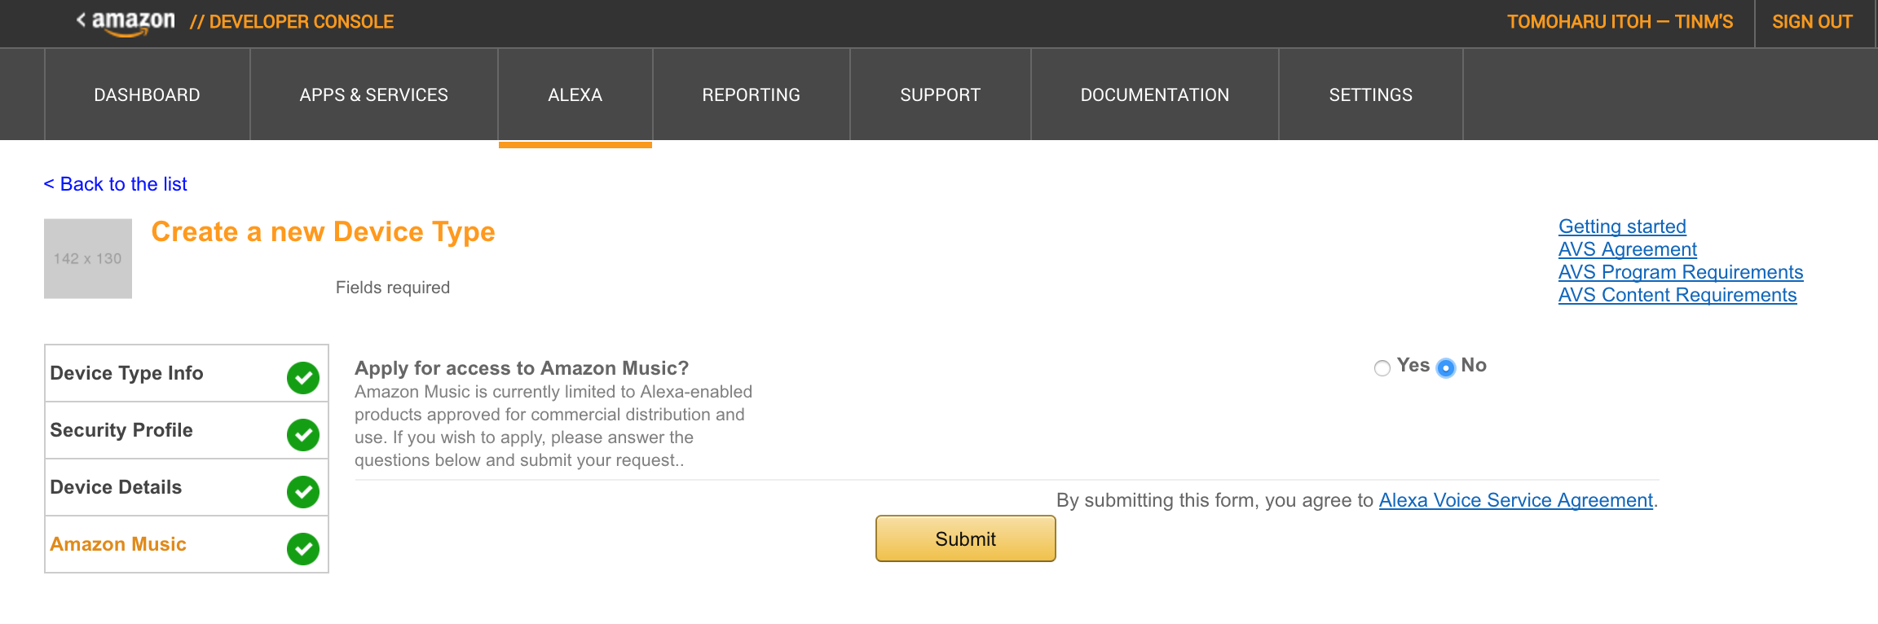Screen dimensions: 1878x624
Task: Click the Fields required text
Action: (393, 288)
